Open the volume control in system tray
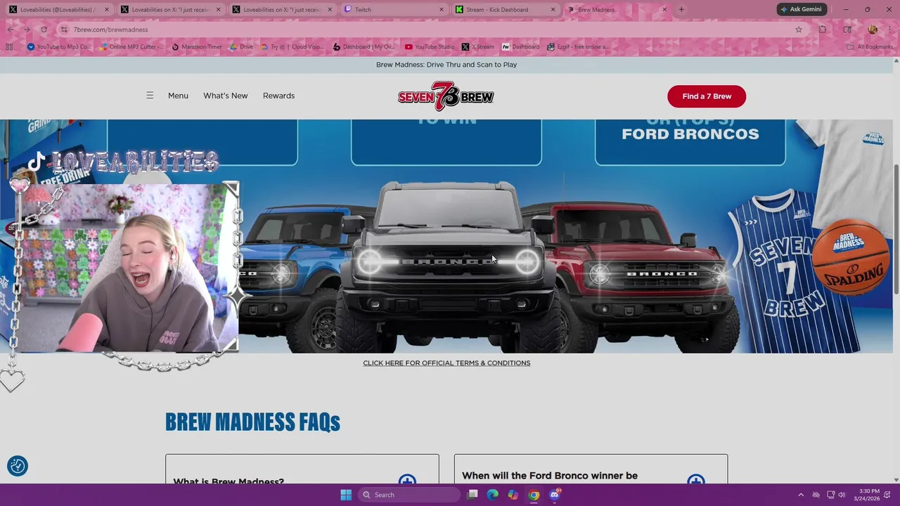Viewport: 900px width, 506px height. 842,495
